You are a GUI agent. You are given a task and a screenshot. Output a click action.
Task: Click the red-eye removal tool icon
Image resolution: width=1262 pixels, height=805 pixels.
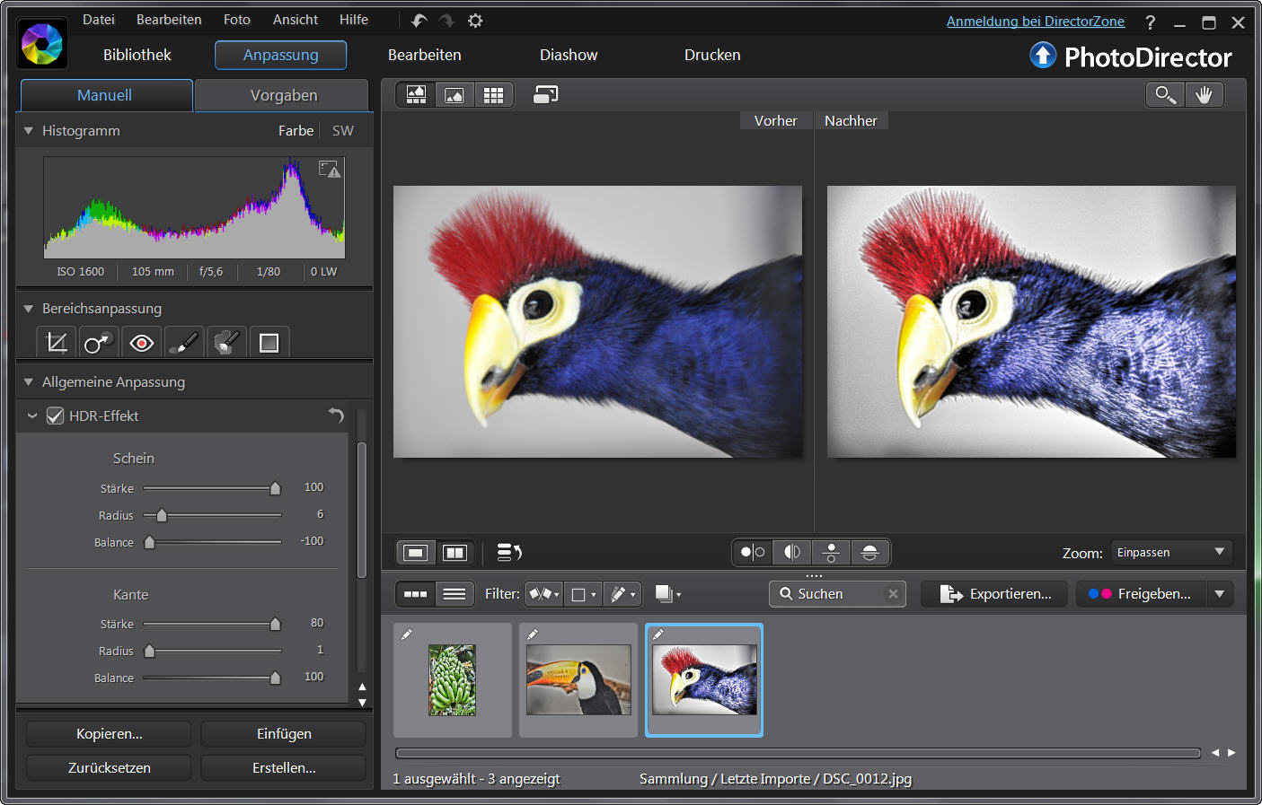tap(141, 343)
